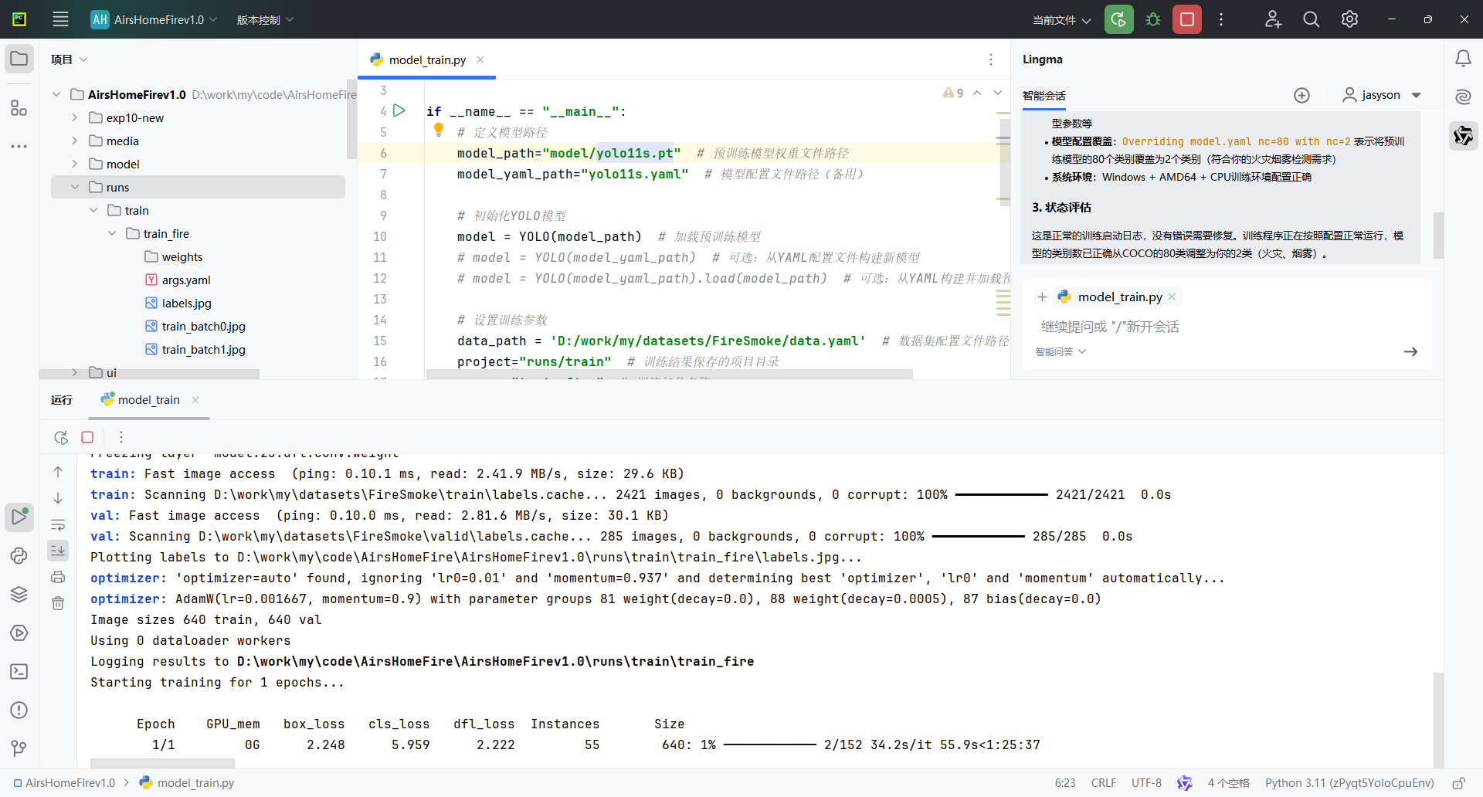
Task: Open the AI assistant spiral icon
Action: click(1463, 97)
